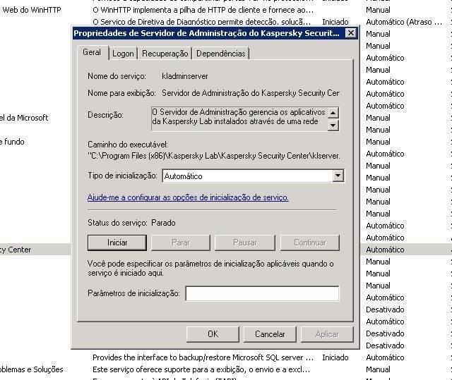
Task: Click the Iniciar button to start service
Action: pyautogui.click(x=117, y=243)
